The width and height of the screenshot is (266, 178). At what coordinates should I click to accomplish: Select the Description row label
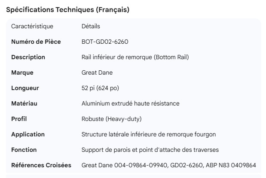coord(28,57)
